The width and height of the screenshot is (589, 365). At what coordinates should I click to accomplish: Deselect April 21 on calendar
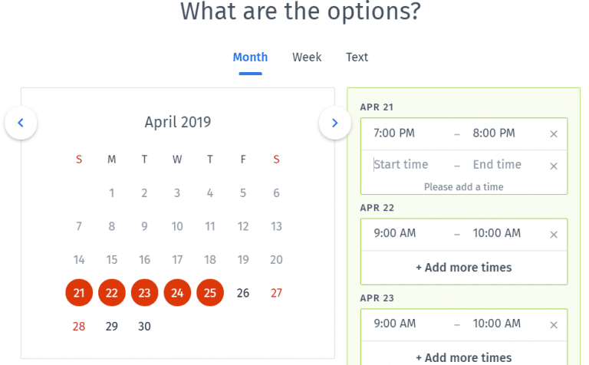coord(79,293)
